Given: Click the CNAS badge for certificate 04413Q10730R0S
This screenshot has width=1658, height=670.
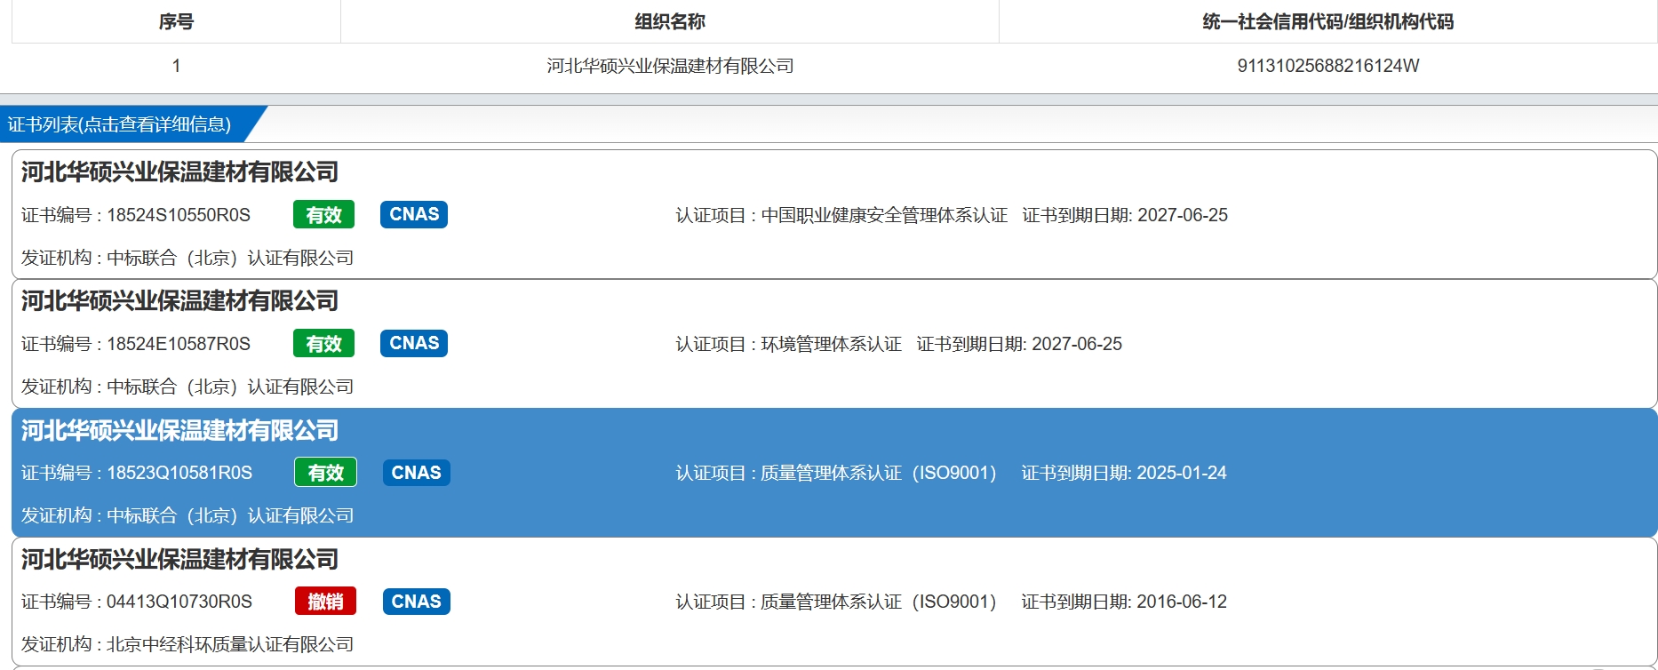Looking at the screenshot, I should [416, 602].
